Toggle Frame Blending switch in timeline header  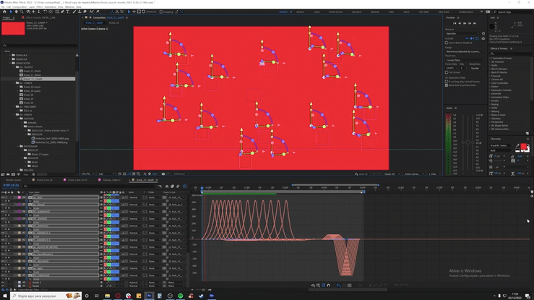tap(172, 187)
